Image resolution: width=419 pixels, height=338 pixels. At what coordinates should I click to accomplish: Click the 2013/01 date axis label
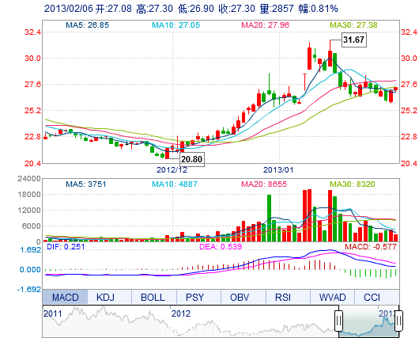coord(278,170)
